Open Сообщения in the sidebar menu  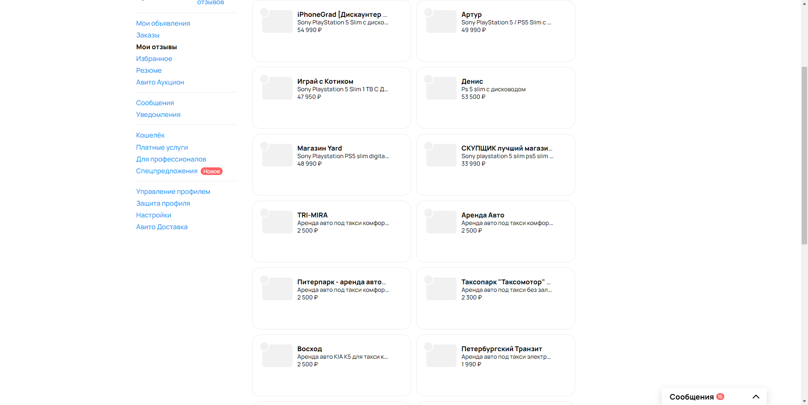[155, 103]
